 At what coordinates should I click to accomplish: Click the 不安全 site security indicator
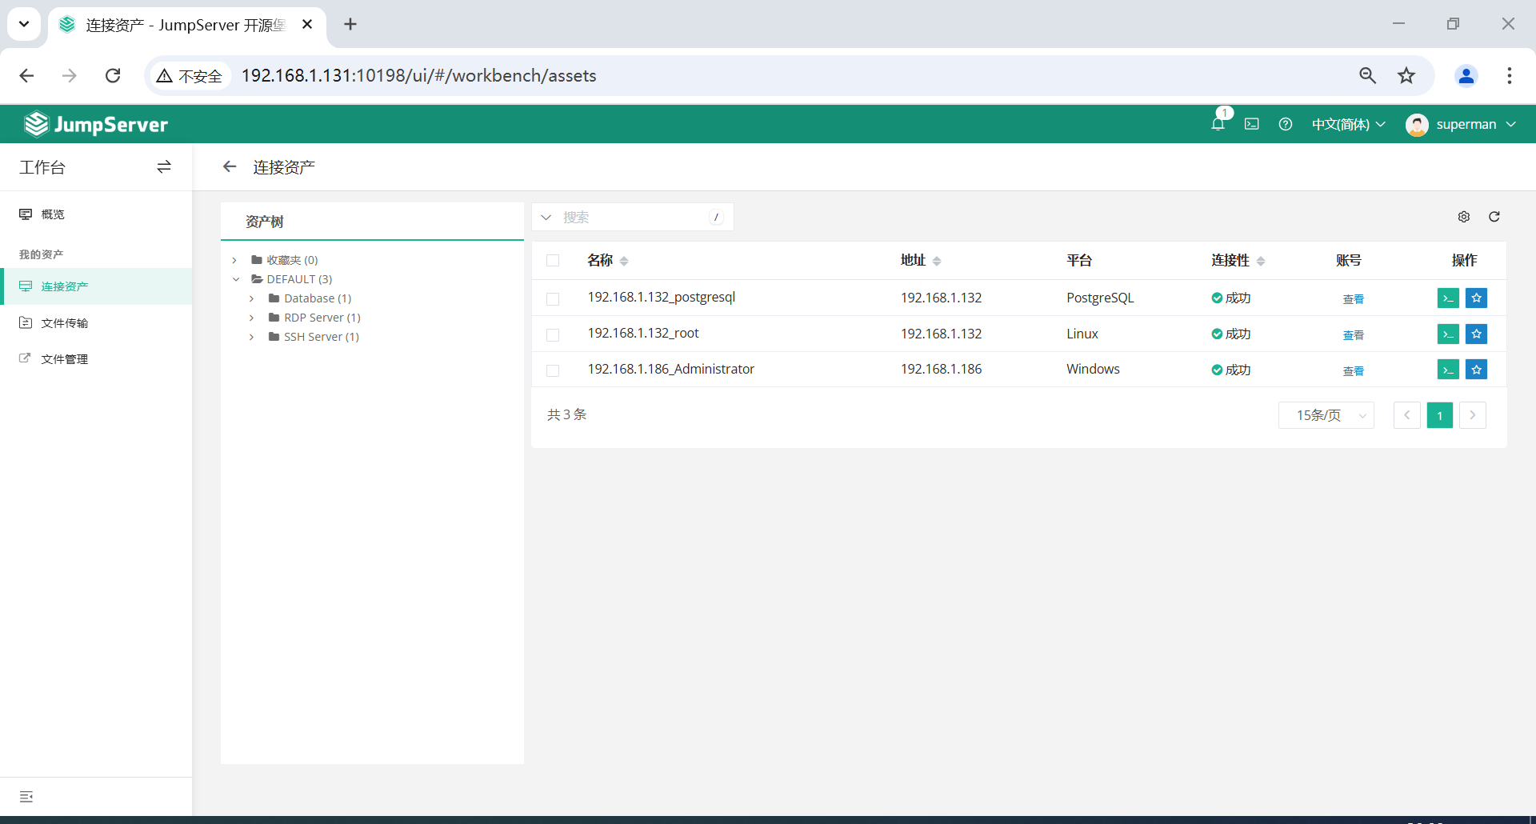[x=190, y=75]
